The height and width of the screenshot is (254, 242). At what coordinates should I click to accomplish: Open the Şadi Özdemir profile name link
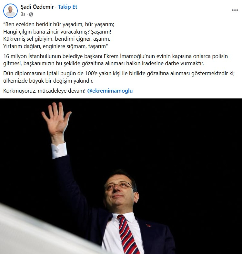pos(37,7)
